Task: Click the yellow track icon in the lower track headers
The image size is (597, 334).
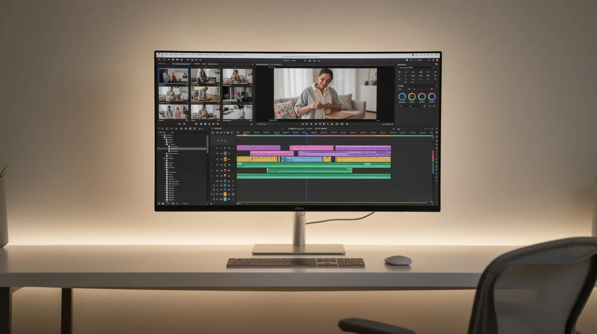Action: click(225, 194)
